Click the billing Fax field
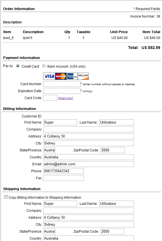Viewport: 163px width, 241px height. coord(64,178)
